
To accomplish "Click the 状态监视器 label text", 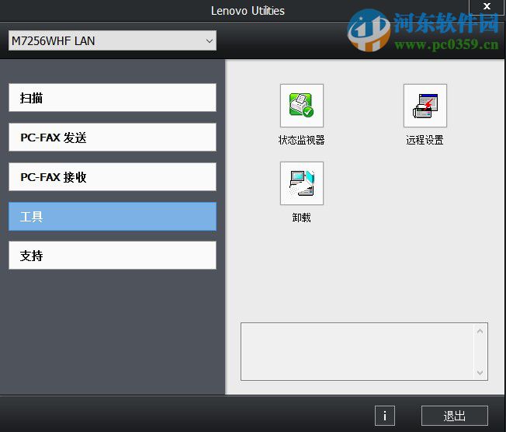I will coord(302,140).
